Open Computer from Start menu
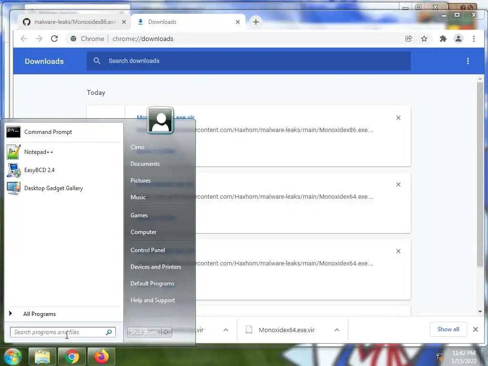 click(x=143, y=232)
